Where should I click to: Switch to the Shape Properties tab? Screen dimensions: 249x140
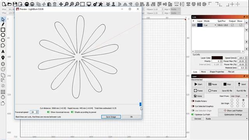[x=217, y=72]
